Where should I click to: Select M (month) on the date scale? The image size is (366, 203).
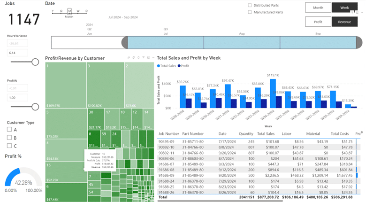click(69, 11)
